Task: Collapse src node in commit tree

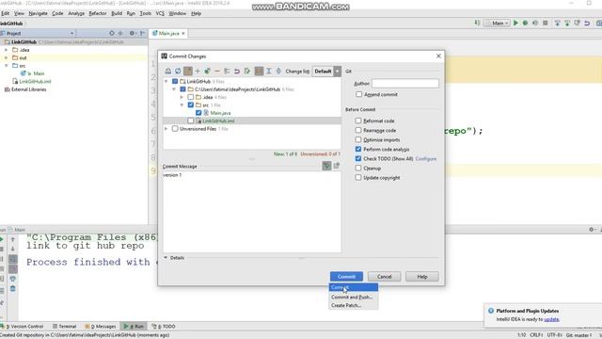Action: coord(182,105)
